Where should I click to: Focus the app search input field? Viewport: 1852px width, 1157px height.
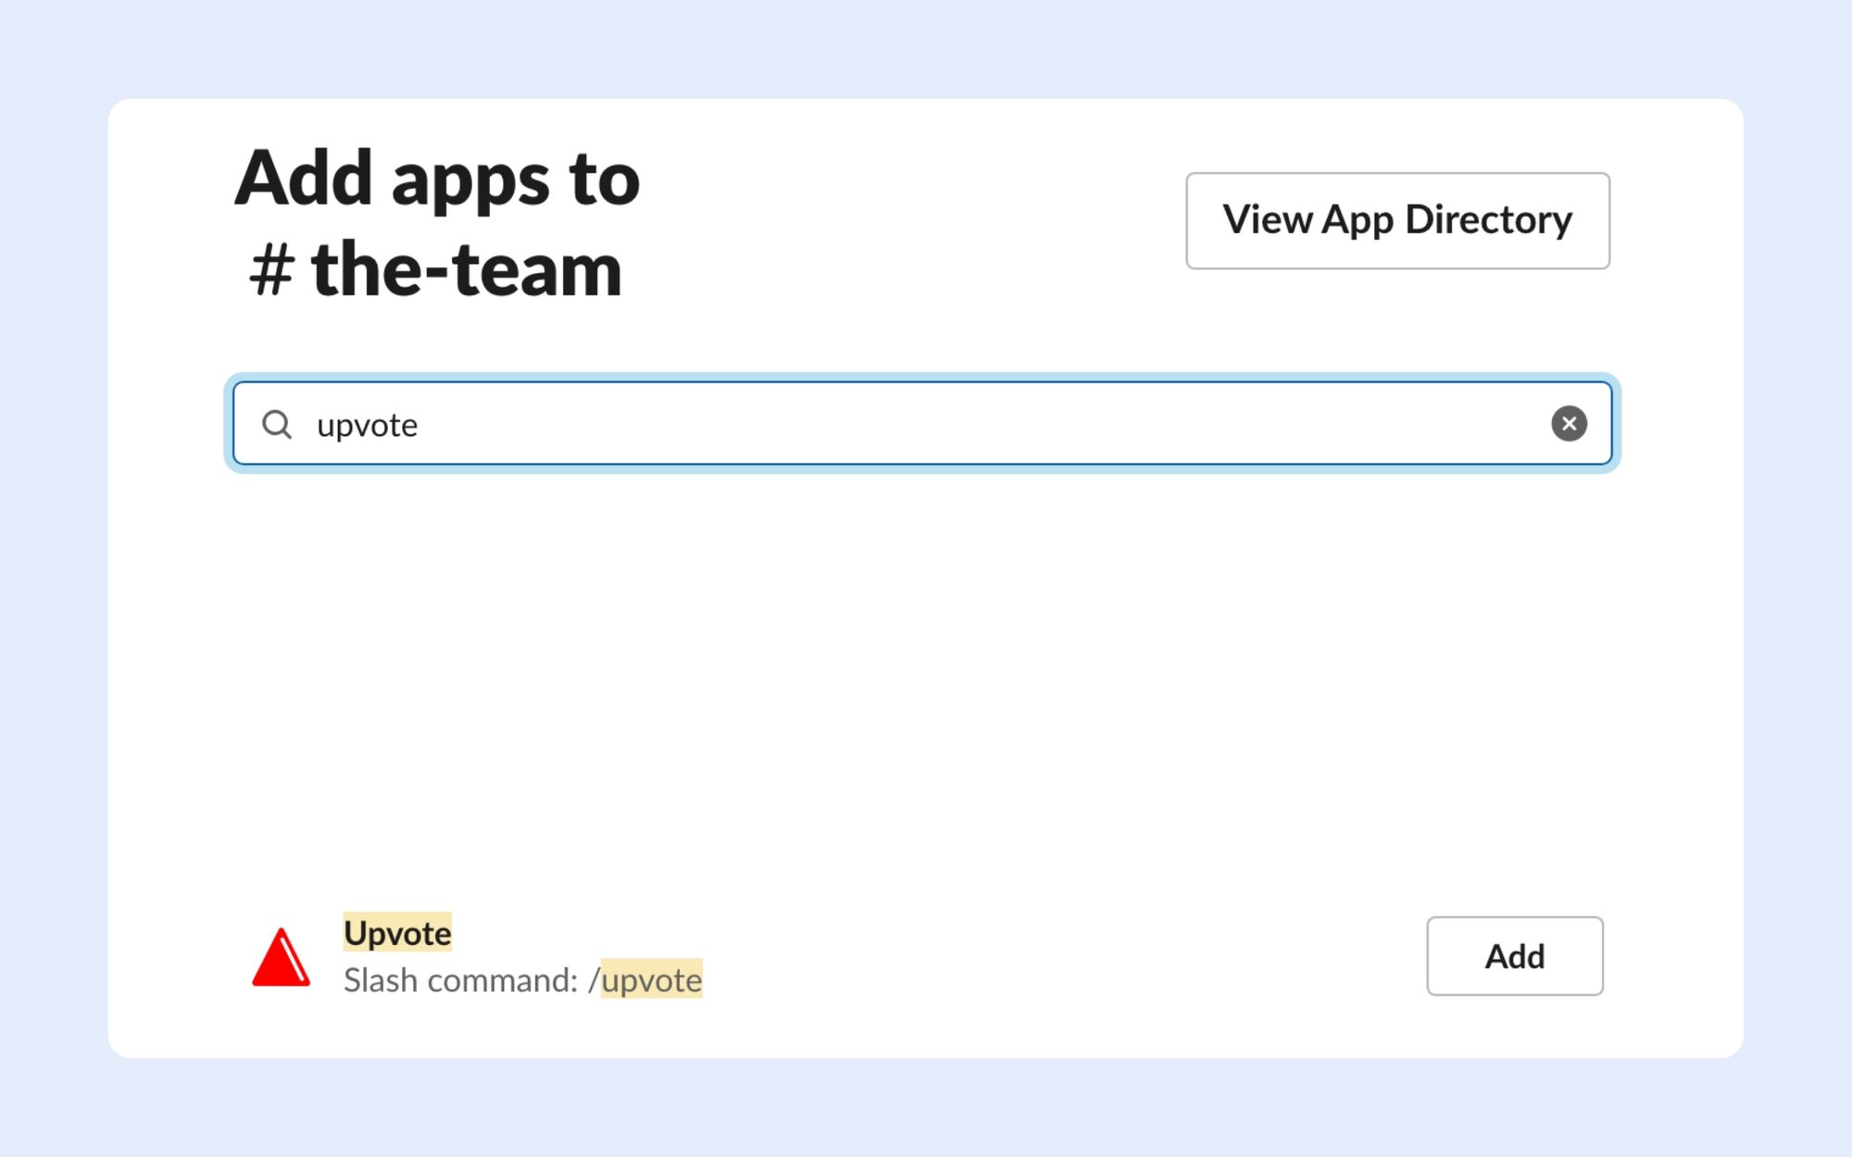tap(922, 424)
